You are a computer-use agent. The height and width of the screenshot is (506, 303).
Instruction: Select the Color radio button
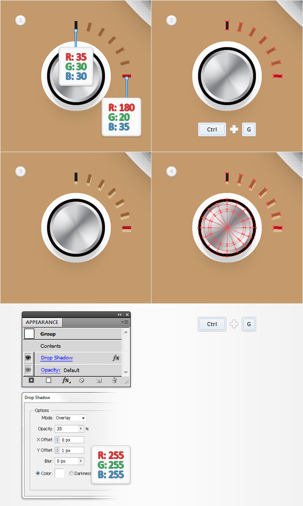click(x=38, y=474)
